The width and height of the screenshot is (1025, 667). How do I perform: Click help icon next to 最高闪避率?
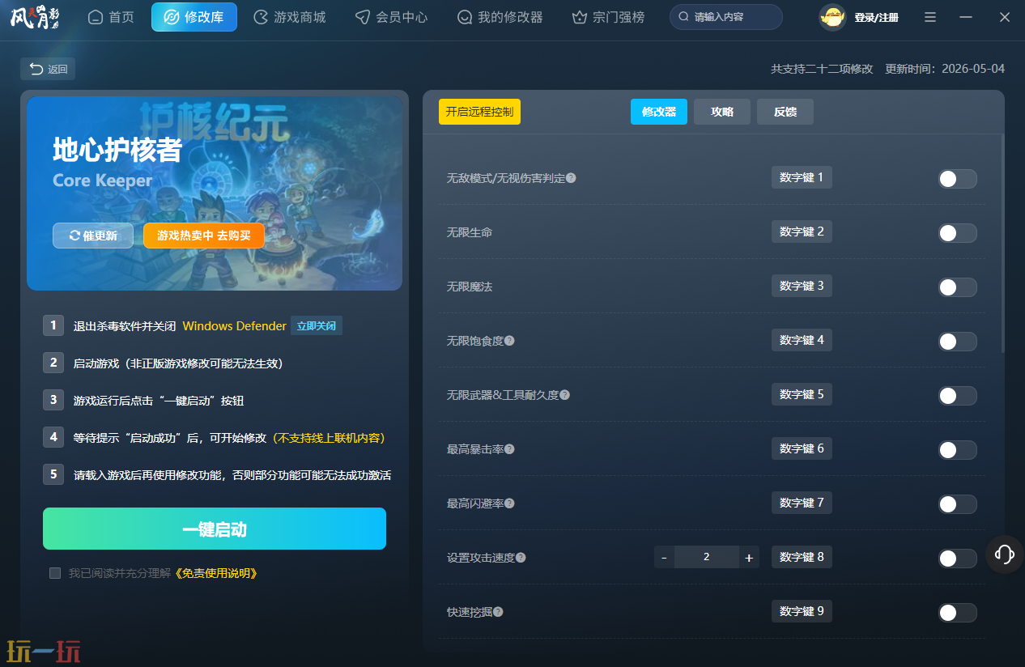pos(509,503)
